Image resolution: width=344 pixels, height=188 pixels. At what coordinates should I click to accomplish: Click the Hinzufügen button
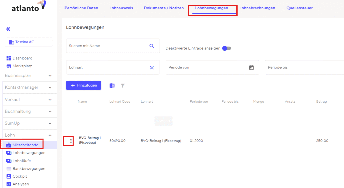pyautogui.click(x=83, y=86)
